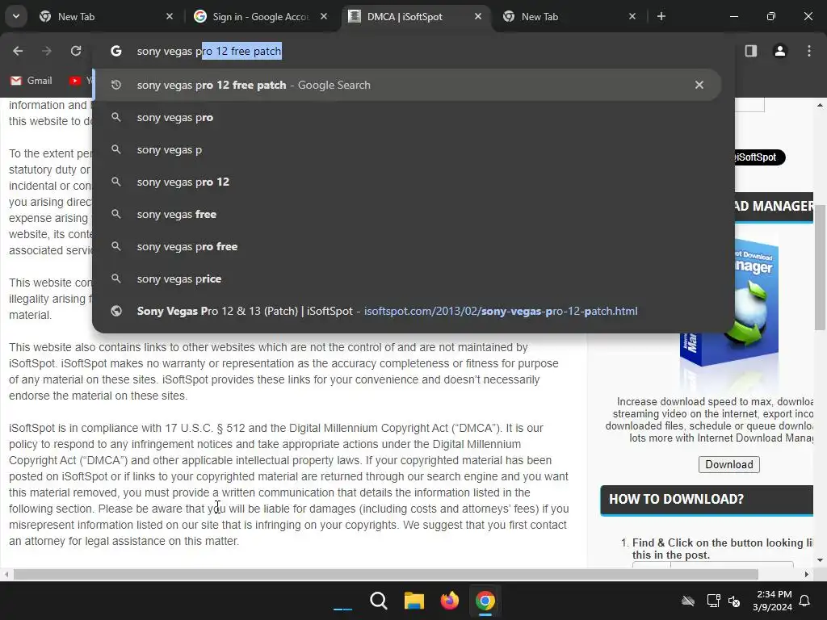The image size is (827, 620).
Task: Select 'sony vegas free' suggestion
Action: click(x=407, y=214)
